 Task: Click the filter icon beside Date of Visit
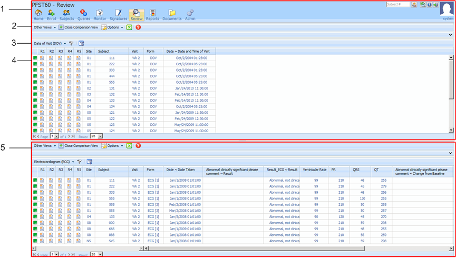pyautogui.click(x=72, y=43)
